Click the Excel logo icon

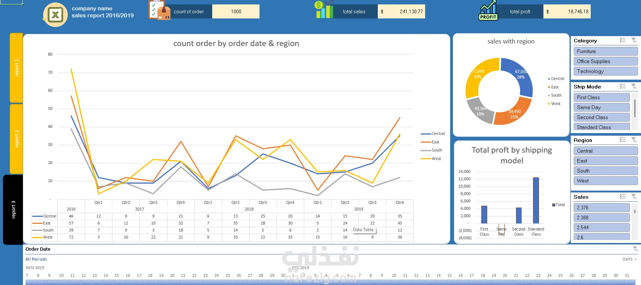(x=55, y=15)
